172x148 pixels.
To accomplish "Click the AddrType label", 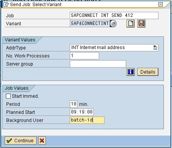I will pos(16,48).
